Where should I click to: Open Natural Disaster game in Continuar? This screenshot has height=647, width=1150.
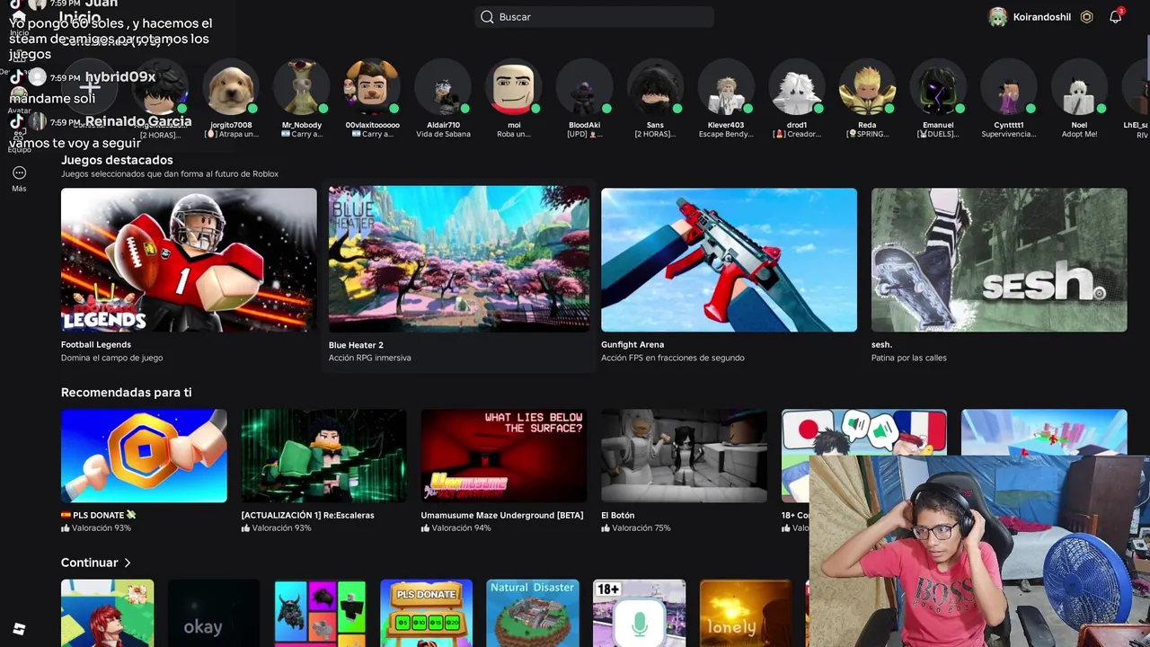coord(532,613)
